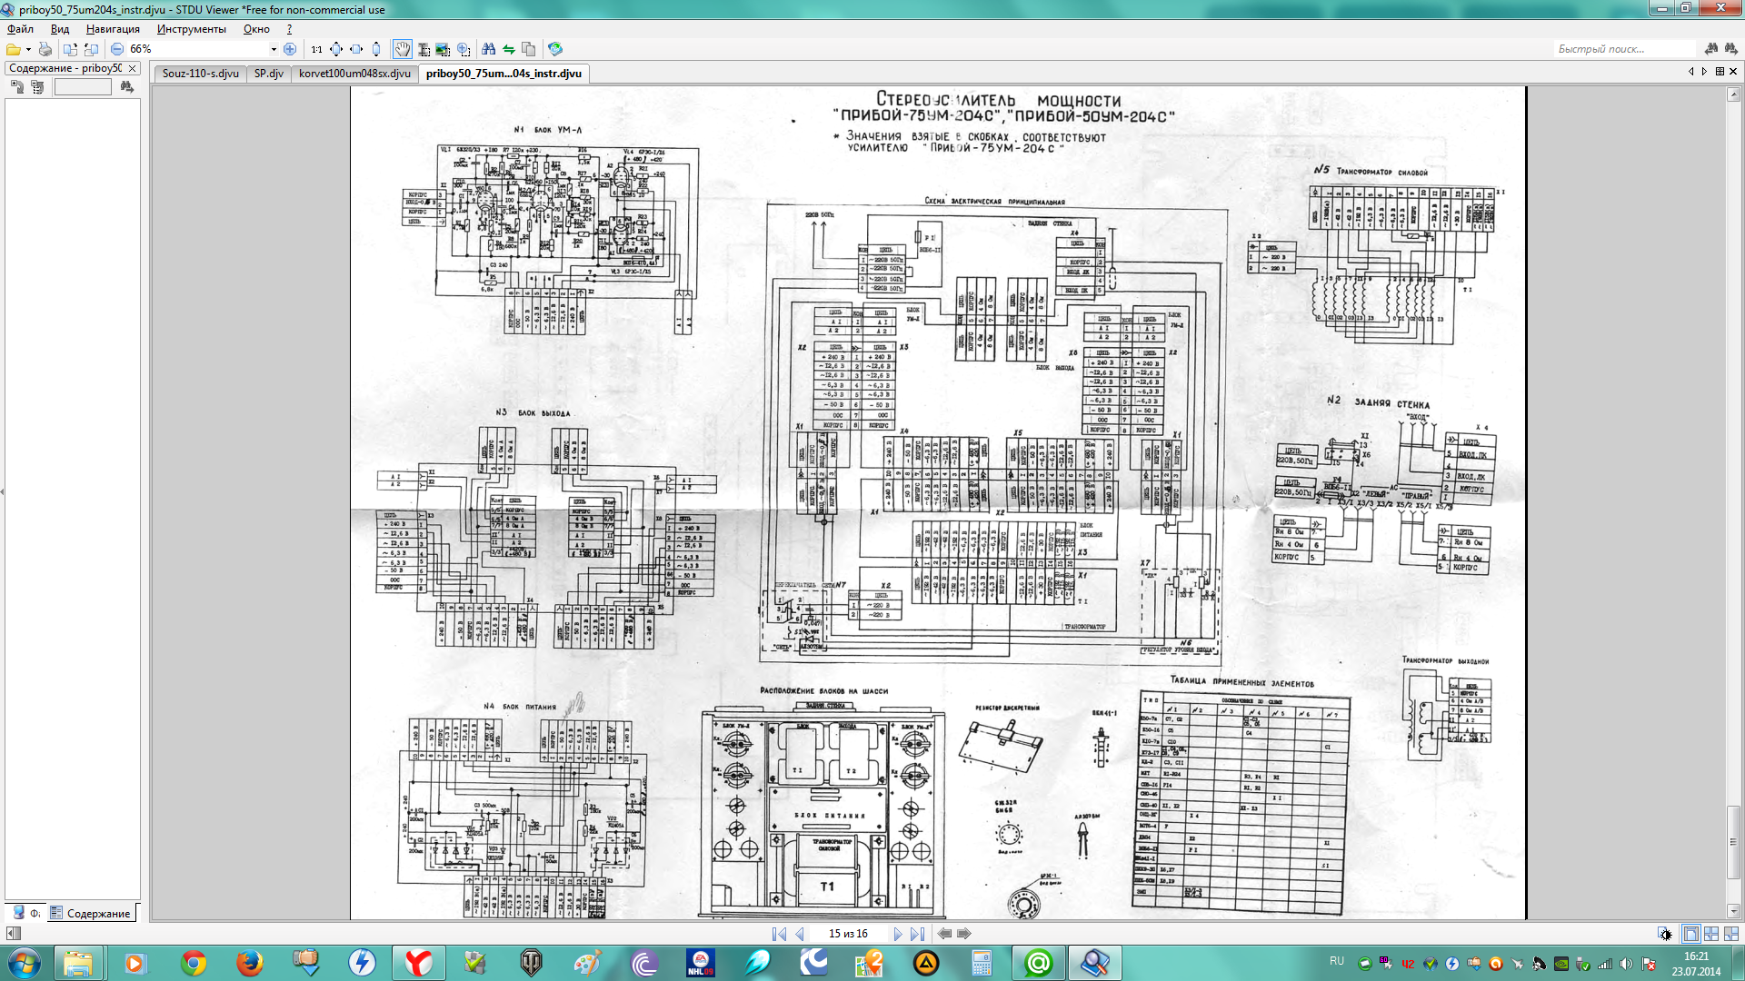
Task: Enable single page layout mode
Action: pyautogui.click(x=1691, y=934)
